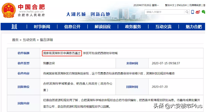Click the www.hefei.gov.cn URL text
This screenshot has width=206, height=112.
pyautogui.click(x=31, y=11)
